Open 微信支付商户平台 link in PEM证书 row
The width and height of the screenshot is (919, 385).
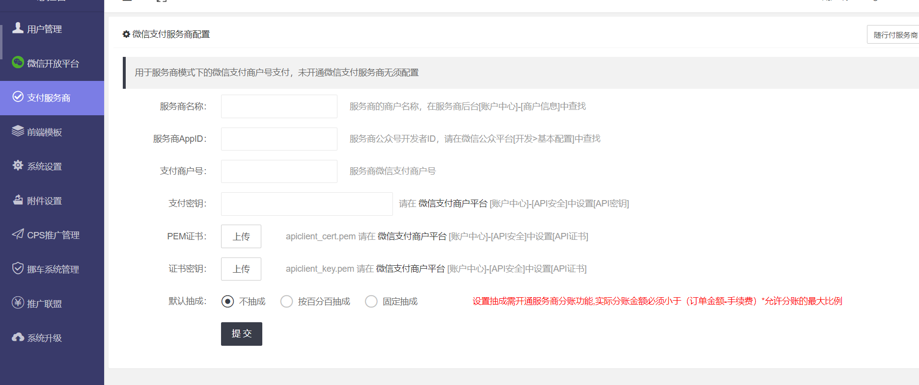[x=412, y=236]
